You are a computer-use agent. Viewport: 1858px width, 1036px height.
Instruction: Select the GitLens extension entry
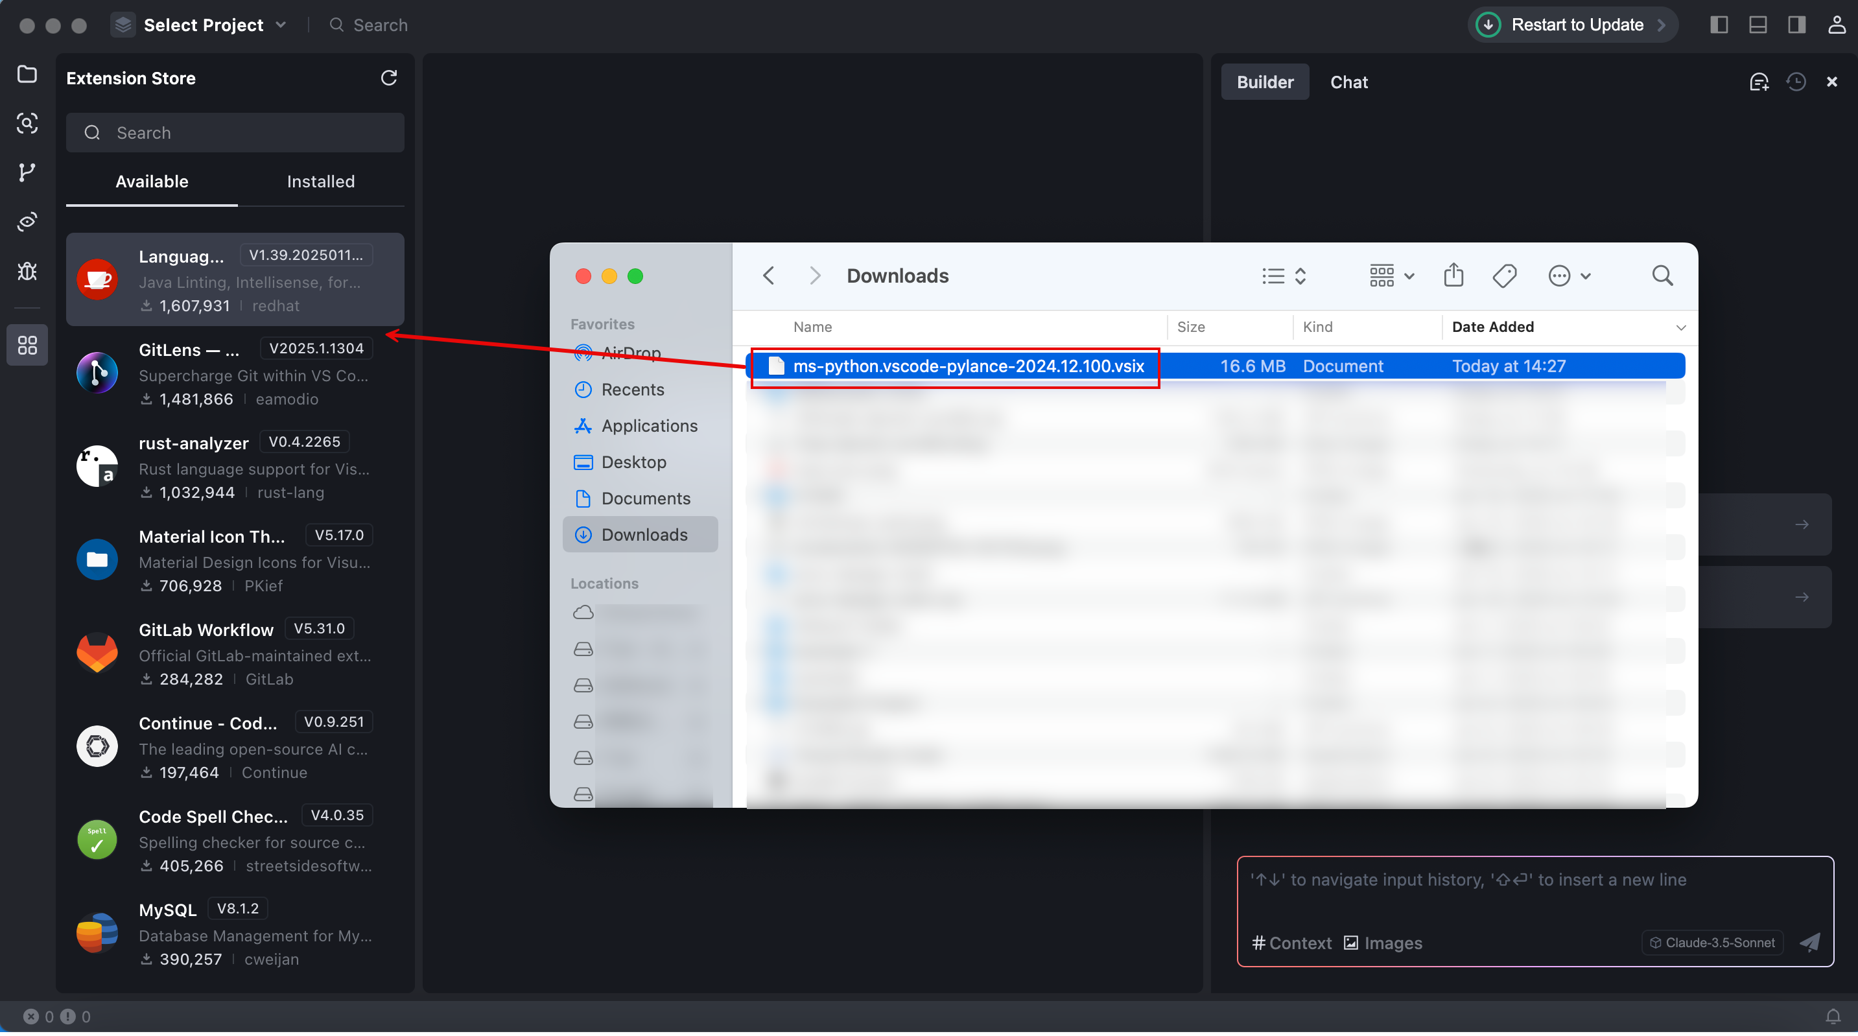[x=235, y=373]
